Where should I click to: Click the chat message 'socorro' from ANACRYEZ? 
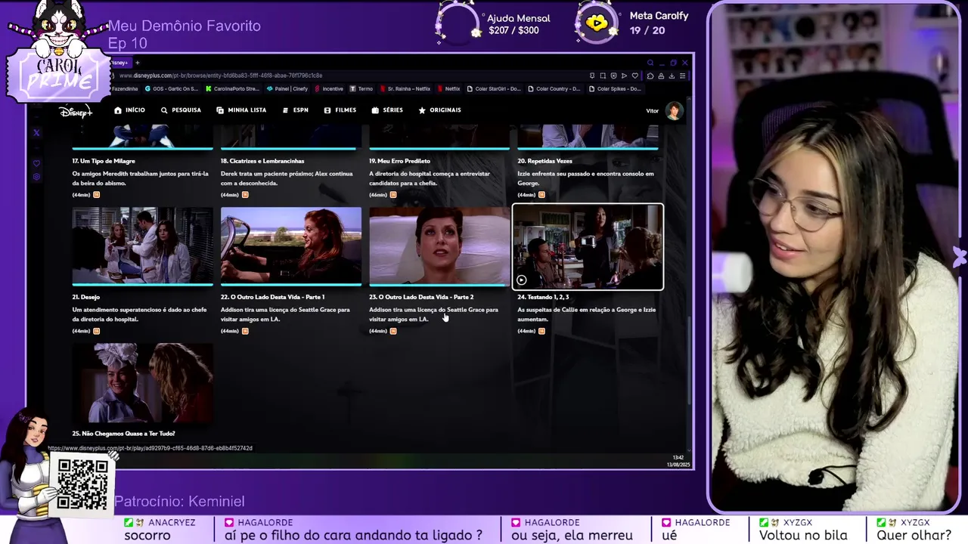pyautogui.click(x=147, y=535)
